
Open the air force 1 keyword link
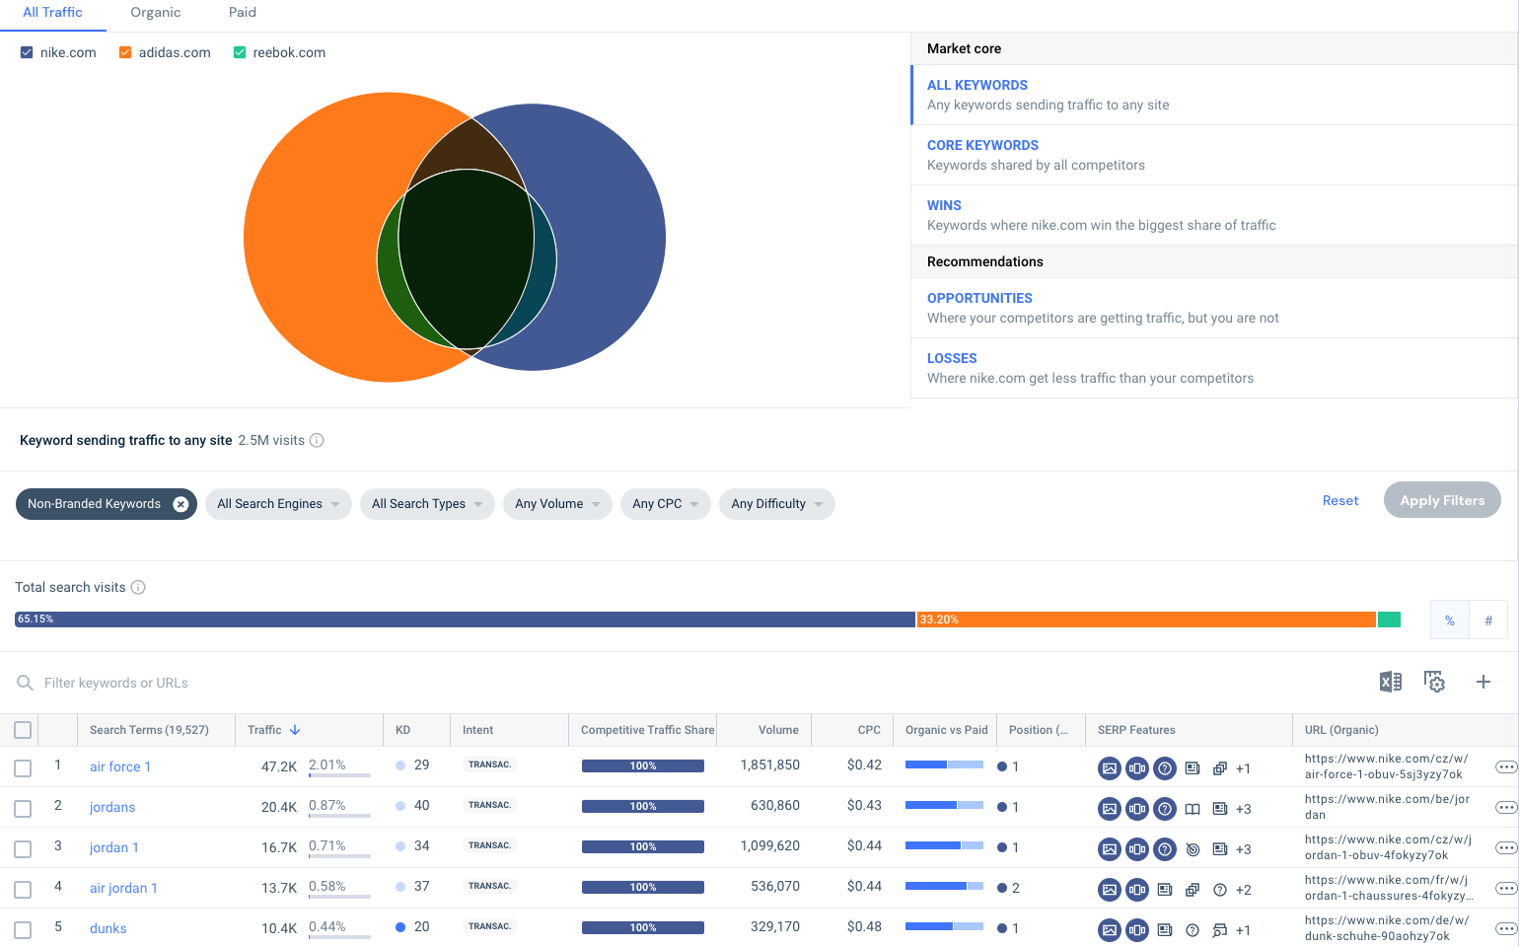120,766
